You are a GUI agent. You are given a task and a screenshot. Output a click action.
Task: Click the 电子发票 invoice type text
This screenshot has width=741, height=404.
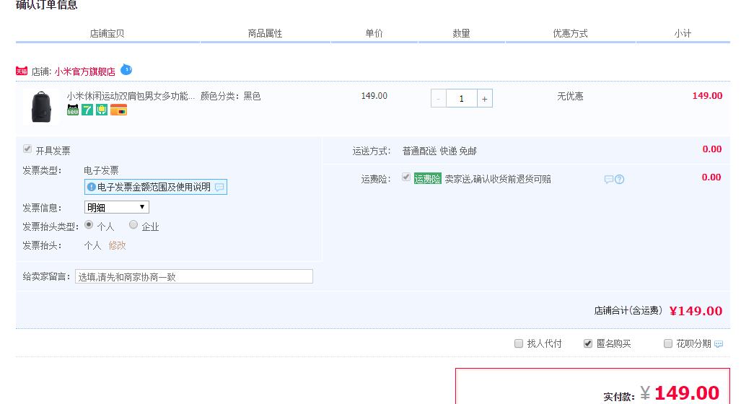tap(101, 170)
